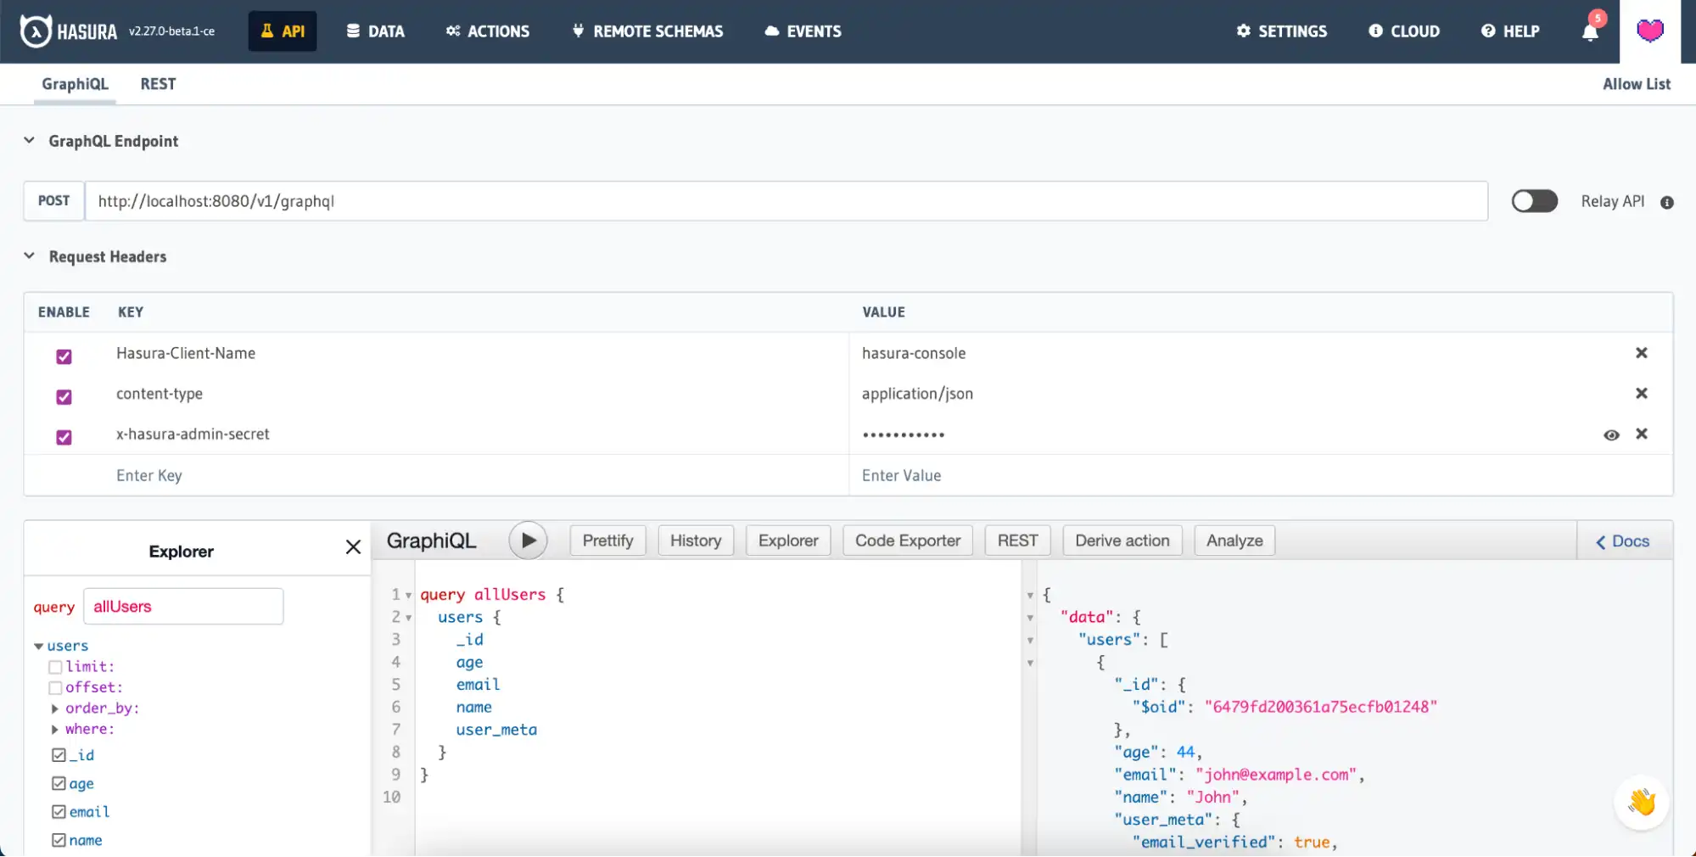Open the Allow List page
Image resolution: width=1696 pixels, height=857 pixels.
[x=1637, y=83]
